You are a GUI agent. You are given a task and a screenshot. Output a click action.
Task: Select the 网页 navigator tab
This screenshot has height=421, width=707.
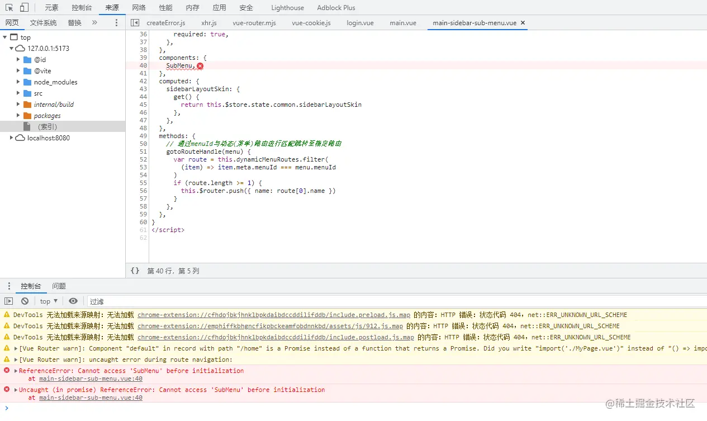pos(12,23)
